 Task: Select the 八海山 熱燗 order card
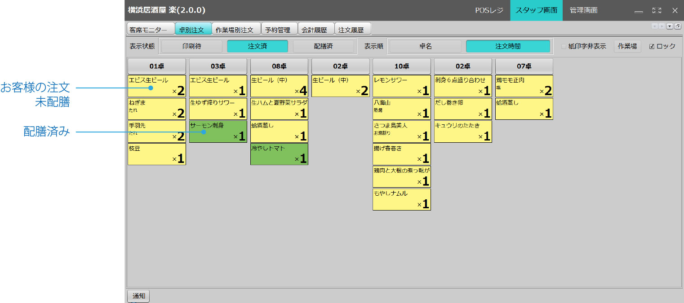[402, 109]
